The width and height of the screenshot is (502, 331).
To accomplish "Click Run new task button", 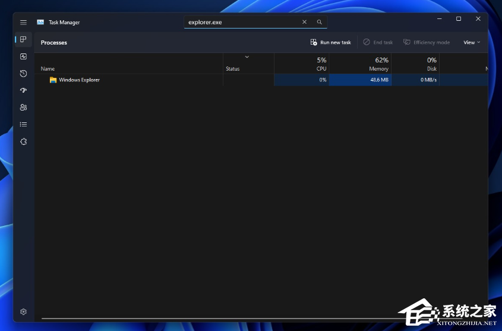I will pyautogui.click(x=331, y=42).
